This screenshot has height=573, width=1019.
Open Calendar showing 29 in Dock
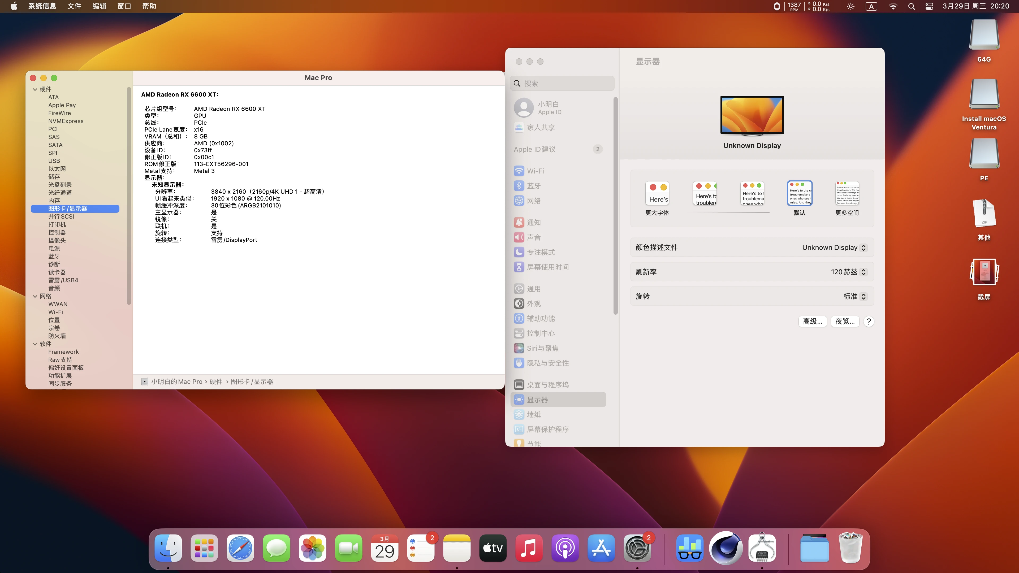coord(385,548)
